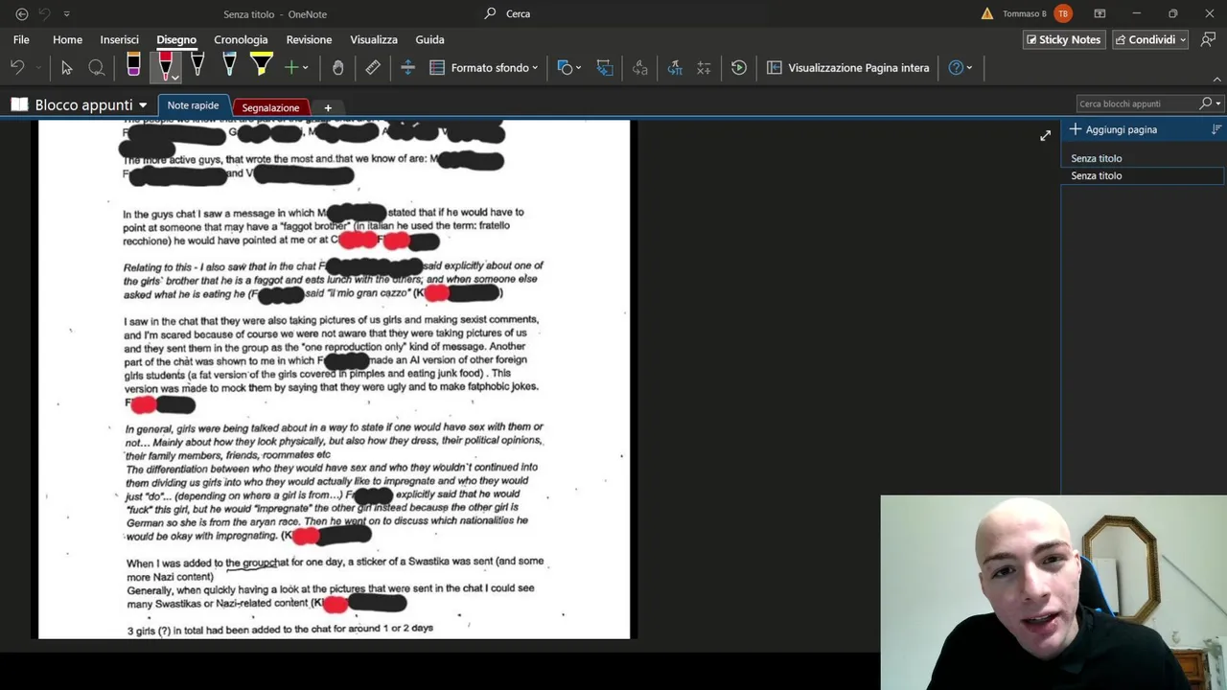1227x690 pixels.
Task: Add a new section with plus tab
Action: [x=327, y=107]
